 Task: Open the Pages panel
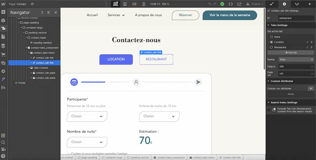click(x=3, y=37)
